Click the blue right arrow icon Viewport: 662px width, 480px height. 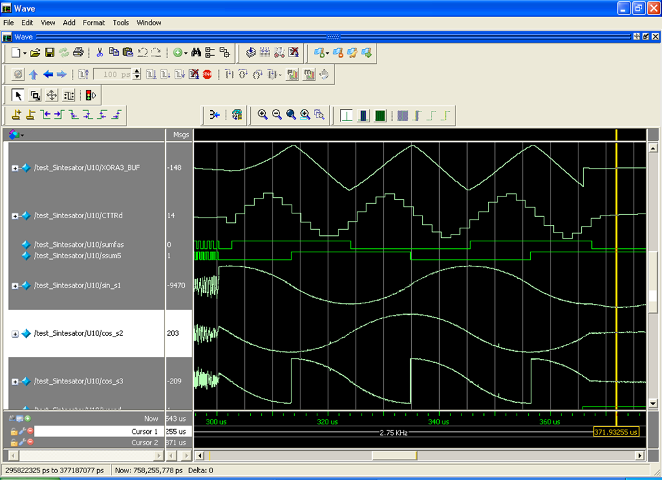[62, 75]
